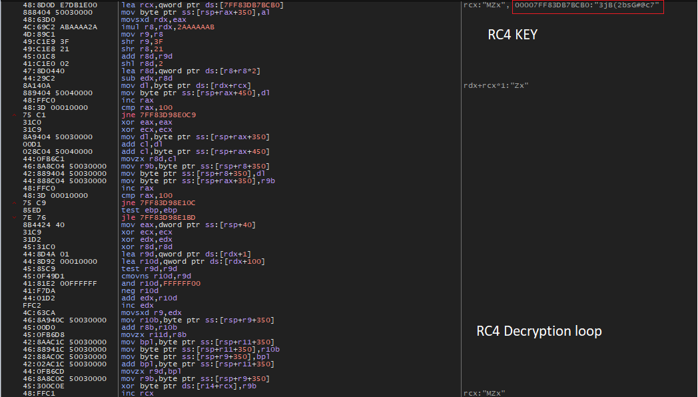Click the opcode bytes 48:8D0D E7DB1E00
The width and height of the screenshot is (698, 397).
[59, 5]
